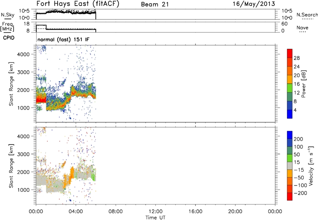Click the 'Freq. [MHz]' label
Image resolution: width=318 pixels, height=220 pixels.
coord(8,27)
